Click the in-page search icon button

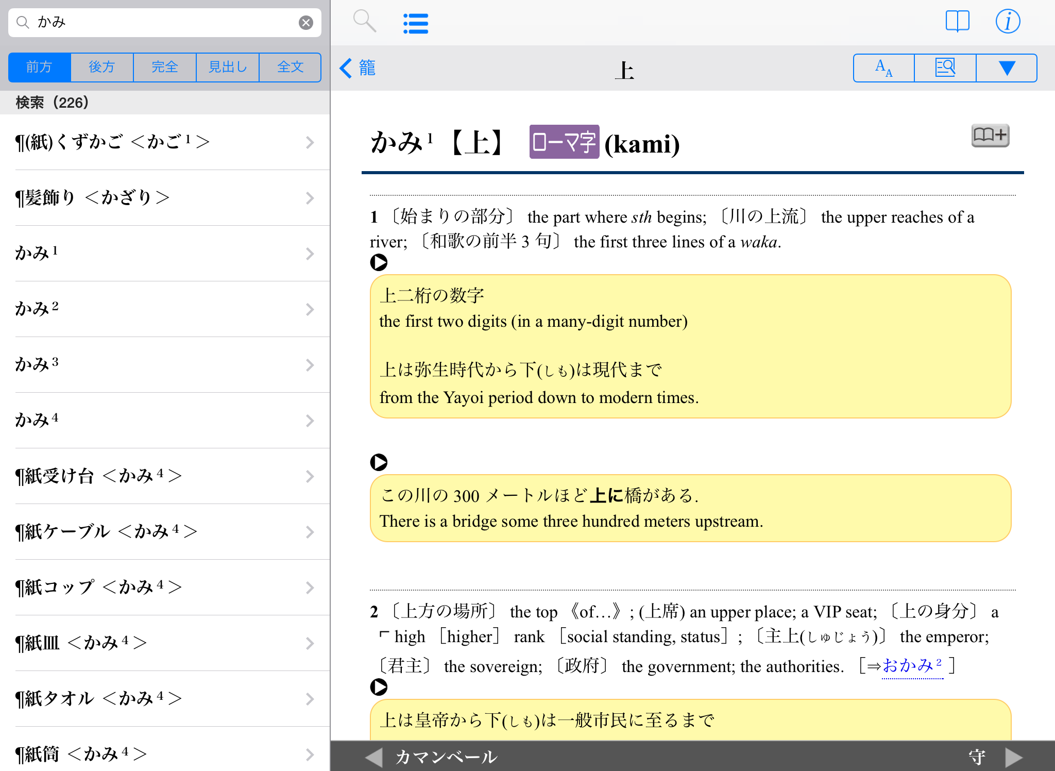click(945, 68)
